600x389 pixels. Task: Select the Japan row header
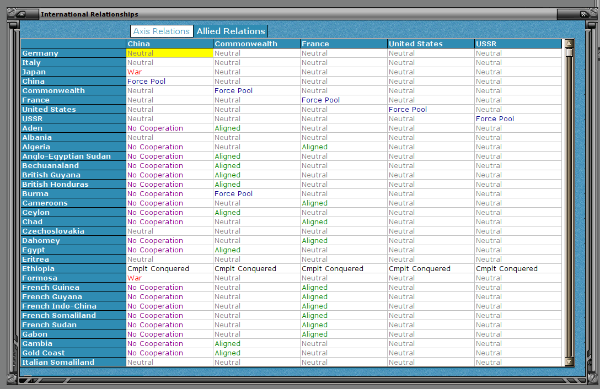click(73, 72)
